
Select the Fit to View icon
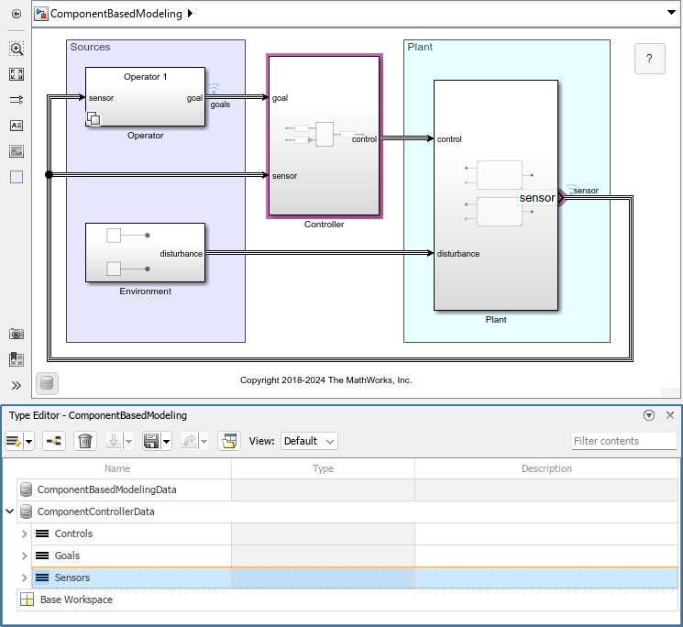pyautogui.click(x=17, y=74)
